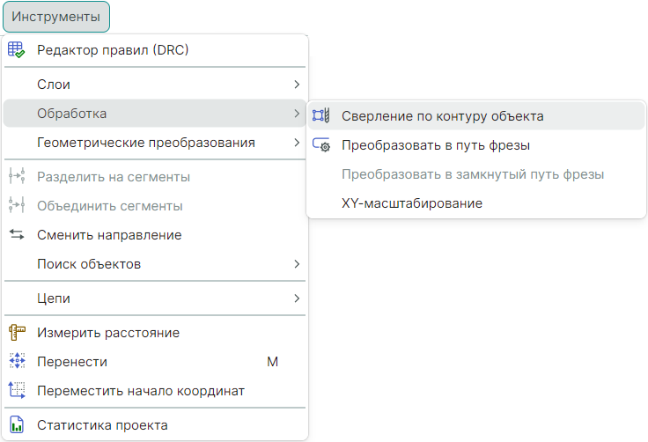The image size is (648, 442).
Task: Select Преобразовать в замкнутый путь фрезы
Action: 472,174
